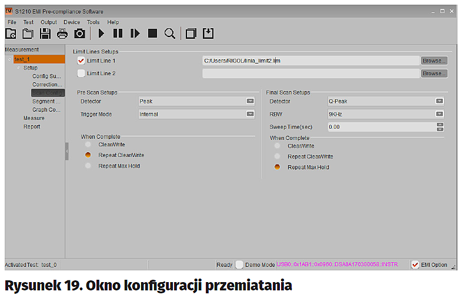This screenshot has height=298, width=461.
Task: Open the Pre Scan Detector Peak dropdown
Action: [250, 101]
